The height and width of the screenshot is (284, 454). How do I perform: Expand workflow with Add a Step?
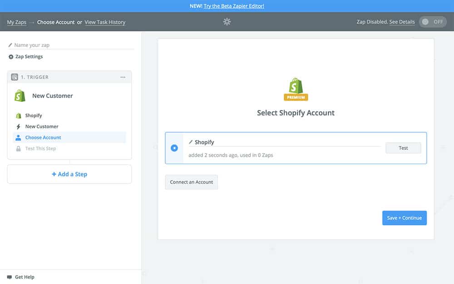coord(69,174)
